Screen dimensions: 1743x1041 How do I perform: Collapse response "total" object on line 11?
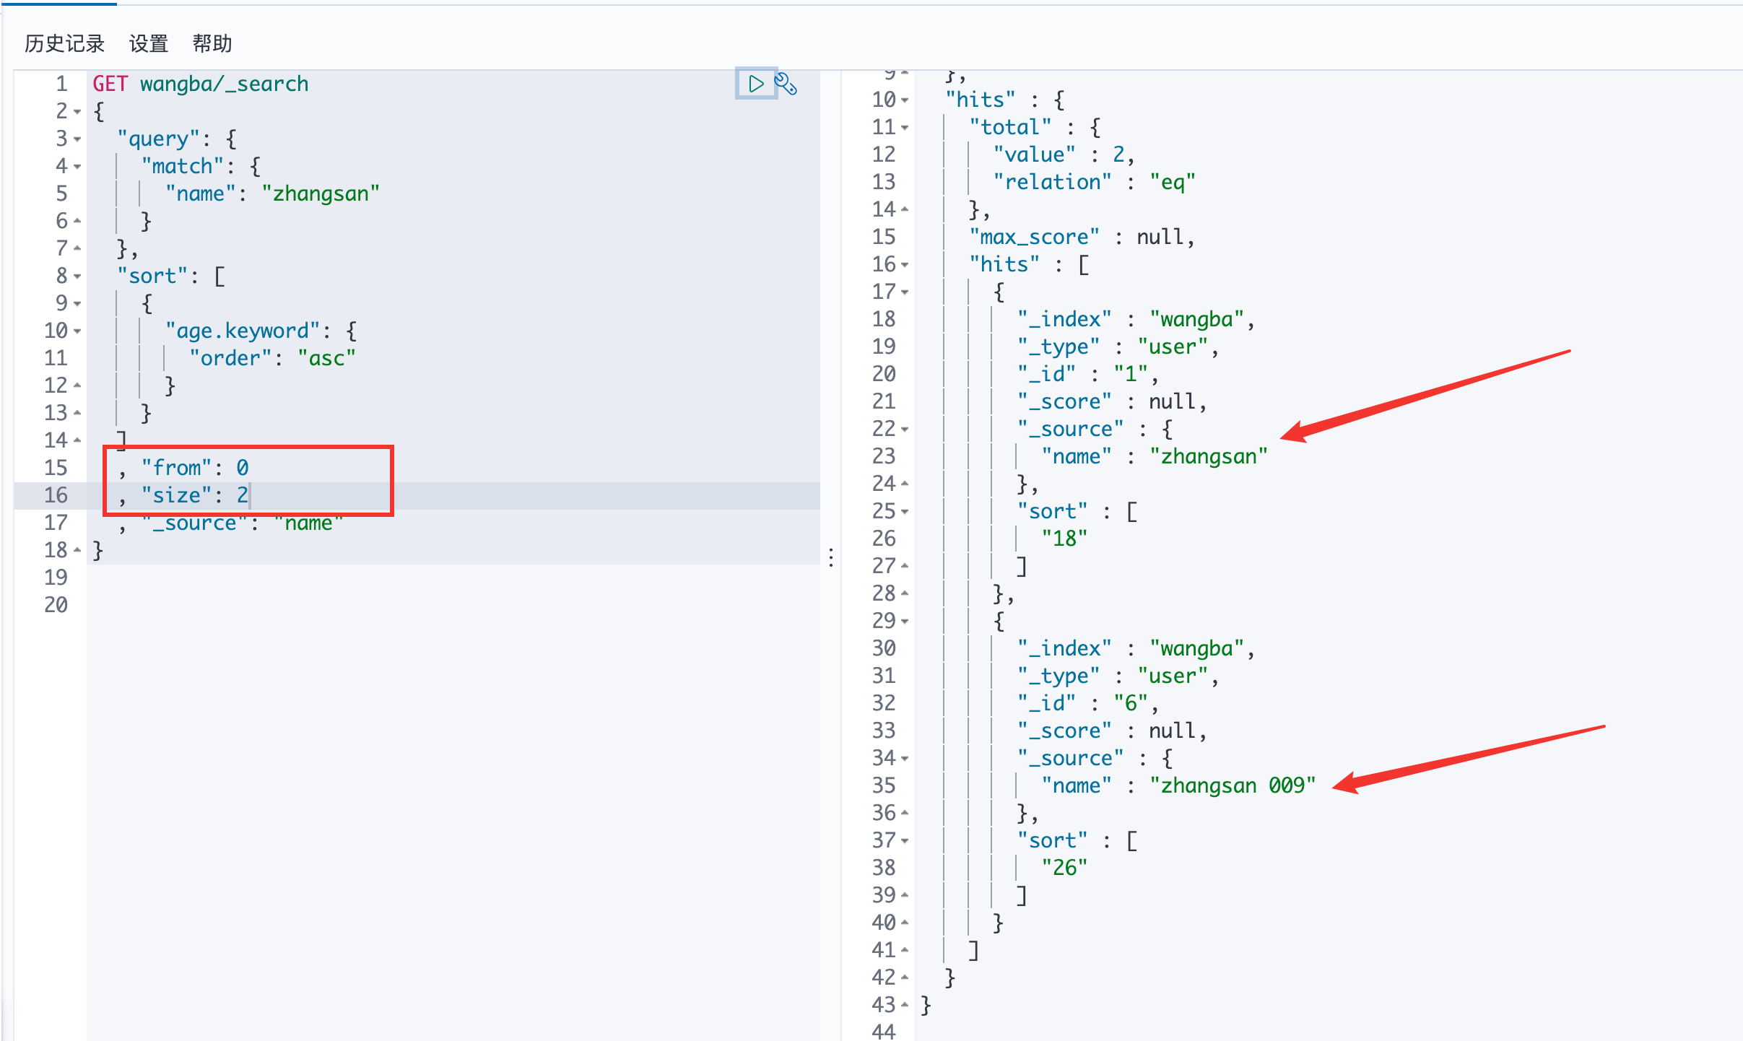(x=905, y=127)
